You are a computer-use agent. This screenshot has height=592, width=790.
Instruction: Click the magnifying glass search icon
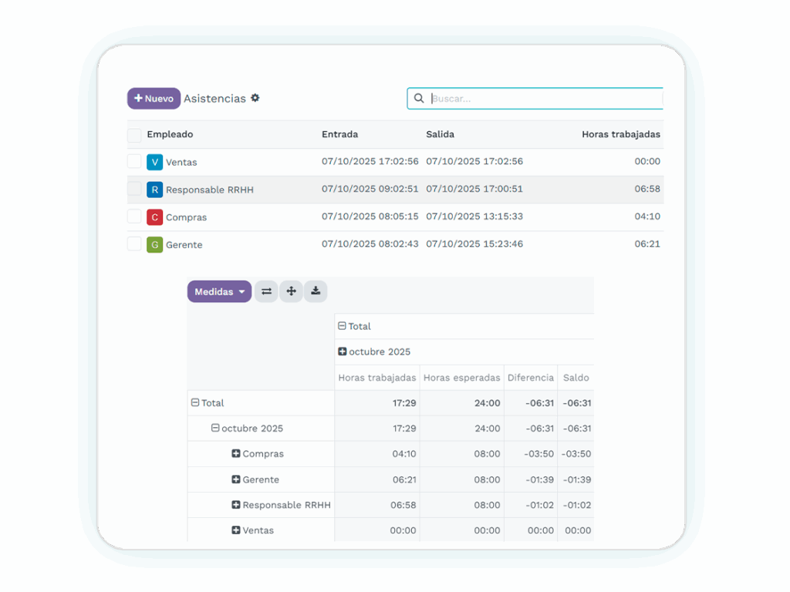[419, 99]
